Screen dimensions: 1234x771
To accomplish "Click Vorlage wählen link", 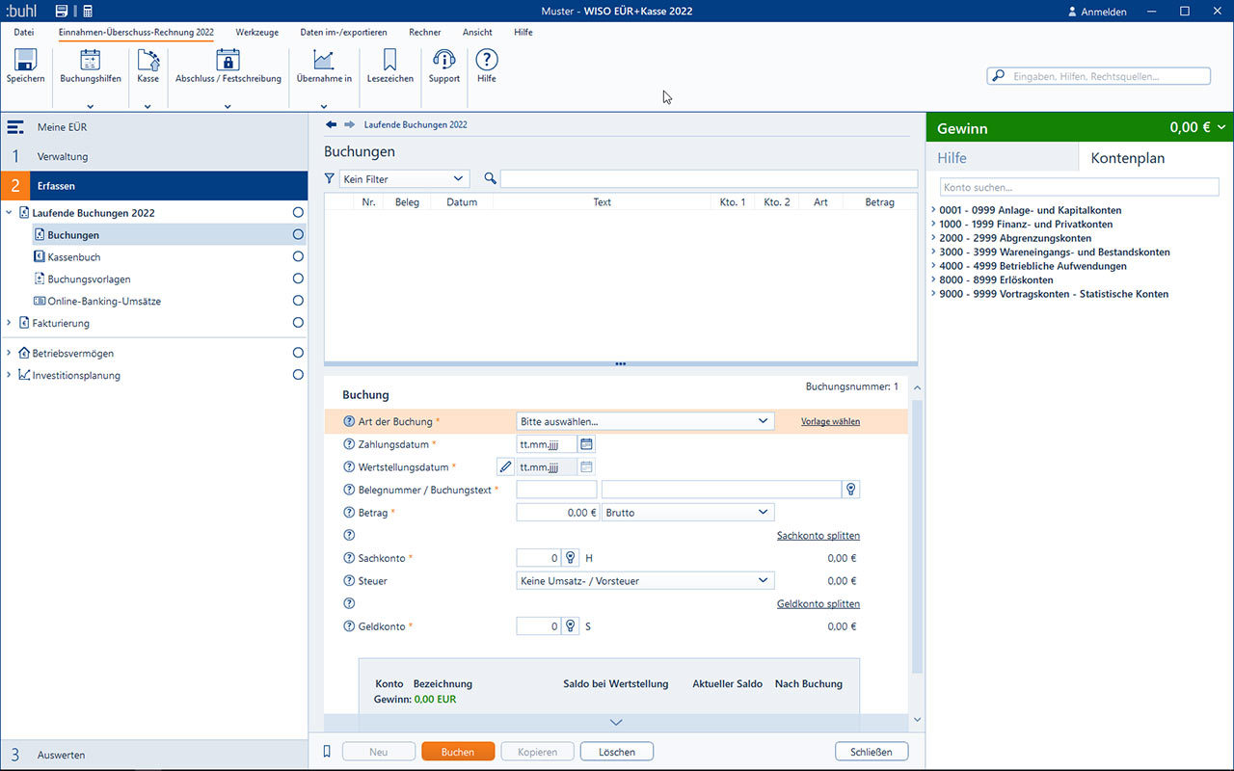I will [830, 421].
